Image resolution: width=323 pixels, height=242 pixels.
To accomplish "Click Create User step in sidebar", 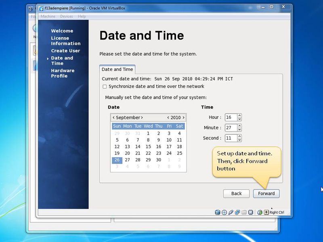I will click(65, 51).
